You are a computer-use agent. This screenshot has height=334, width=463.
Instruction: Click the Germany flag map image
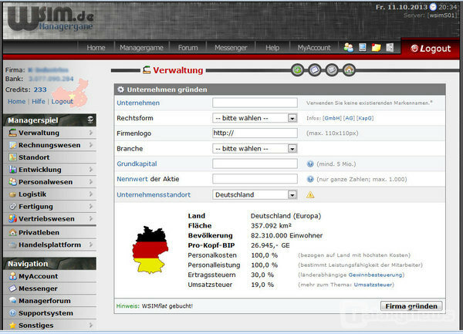tap(150, 250)
